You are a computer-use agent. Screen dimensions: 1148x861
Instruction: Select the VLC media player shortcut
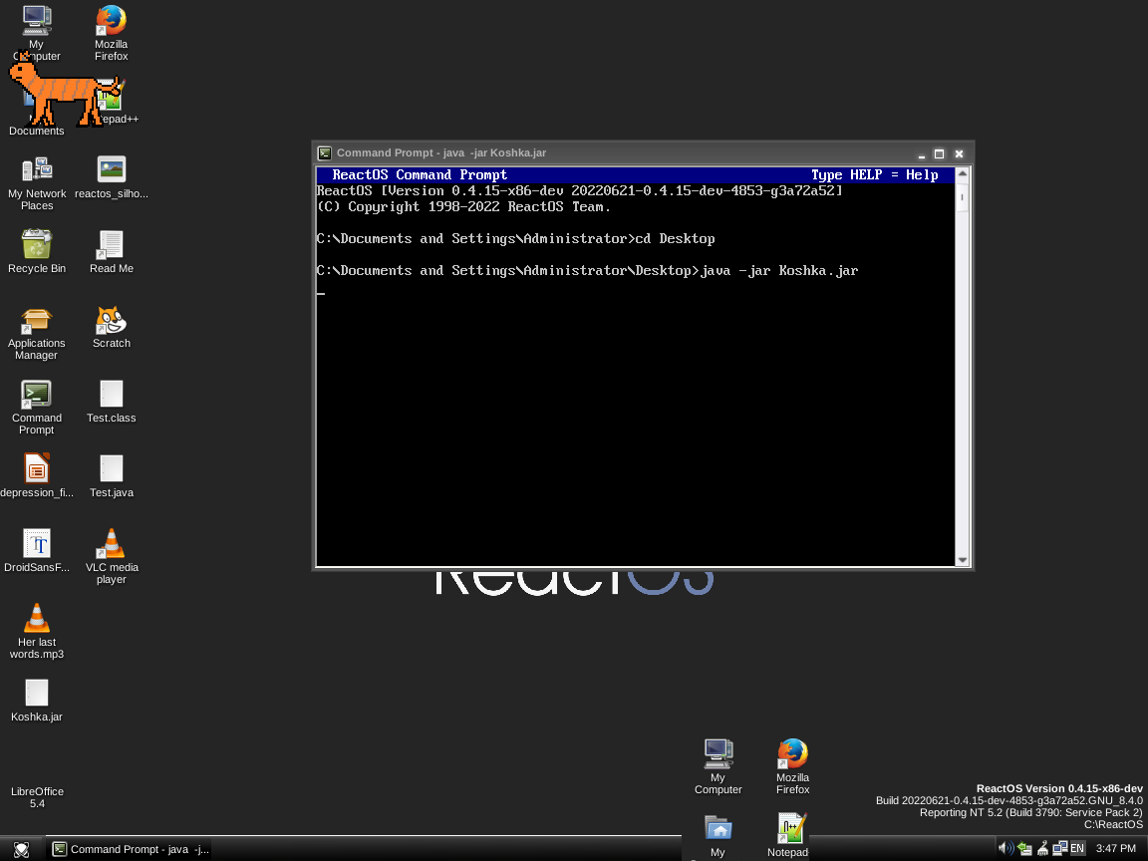coord(111,544)
